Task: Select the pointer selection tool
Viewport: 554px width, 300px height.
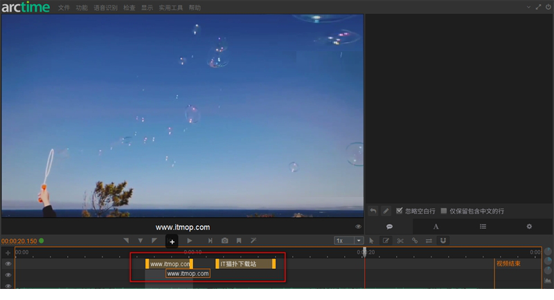Action: click(x=371, y=241)
